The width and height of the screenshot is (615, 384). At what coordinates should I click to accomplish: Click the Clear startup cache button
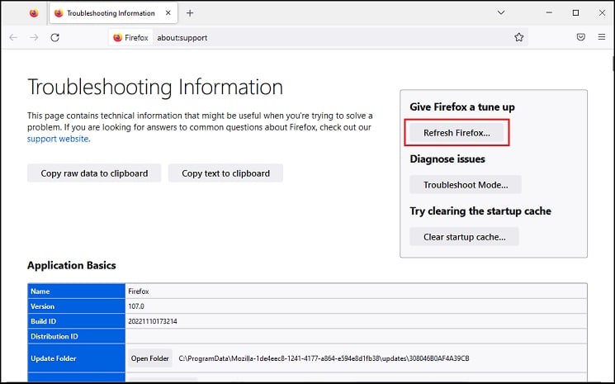tap(465, 237)
